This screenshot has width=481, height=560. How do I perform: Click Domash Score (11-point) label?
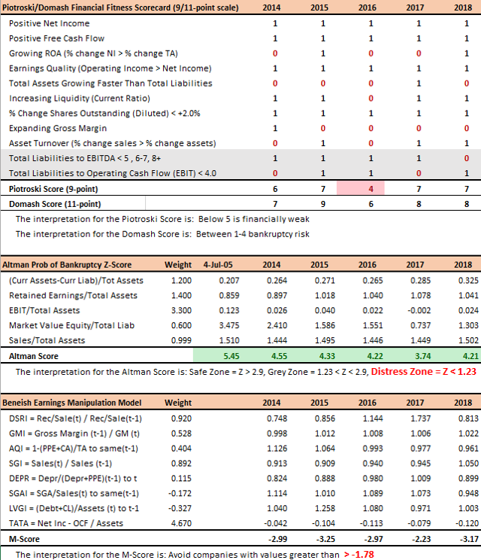[x=55, y=204]
